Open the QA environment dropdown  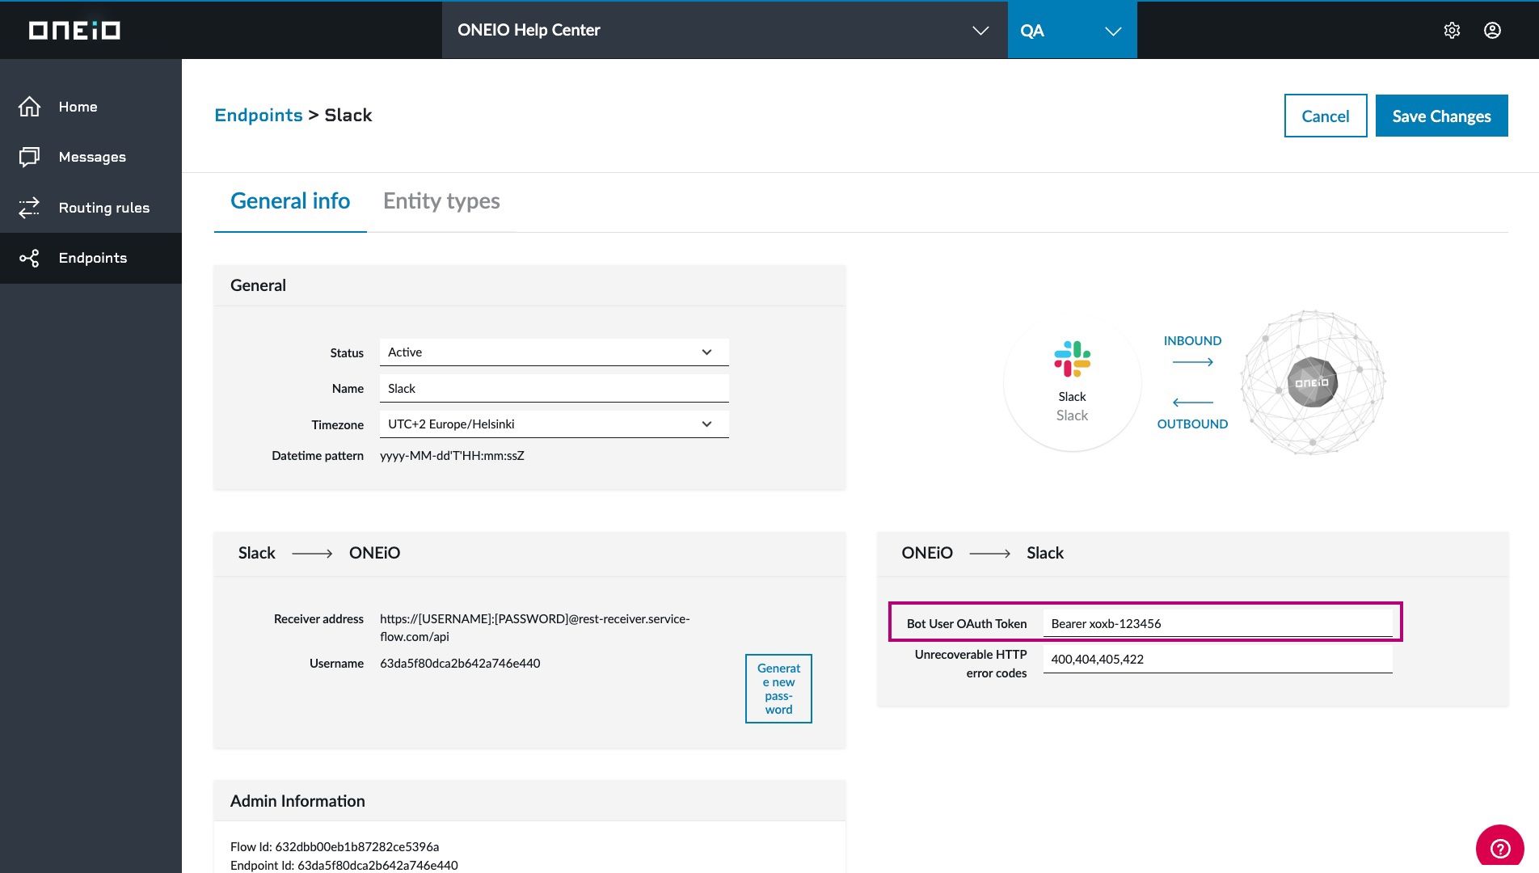(1072, 30)
